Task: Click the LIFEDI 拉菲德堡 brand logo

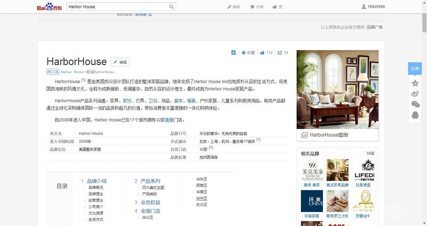Action: [364, 170]
